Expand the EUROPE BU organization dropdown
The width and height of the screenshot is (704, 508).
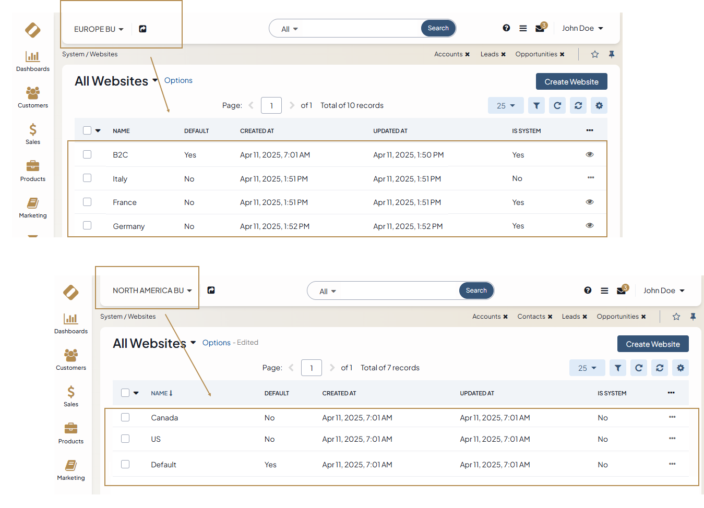tap(99, 29)
